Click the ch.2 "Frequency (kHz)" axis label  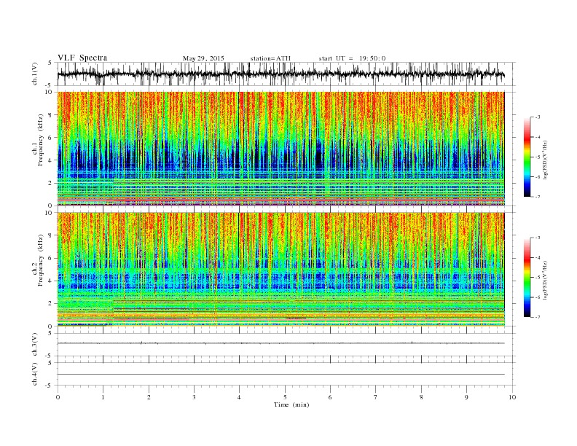[x=40, y=260]
